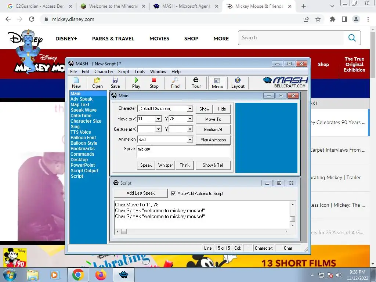Click the Add Last Speak button
Screen dimensions: 376x282
pos(141,193)
